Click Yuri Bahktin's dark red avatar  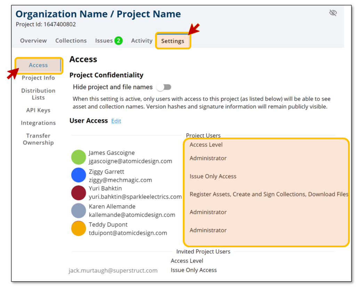click(x=79, y=193)
